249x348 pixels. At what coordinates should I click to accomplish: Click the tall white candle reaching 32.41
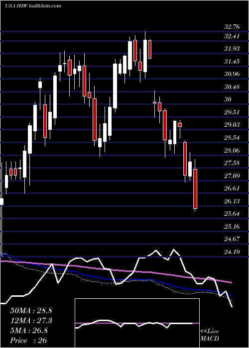pyautogui.click(x=145, y=56)
